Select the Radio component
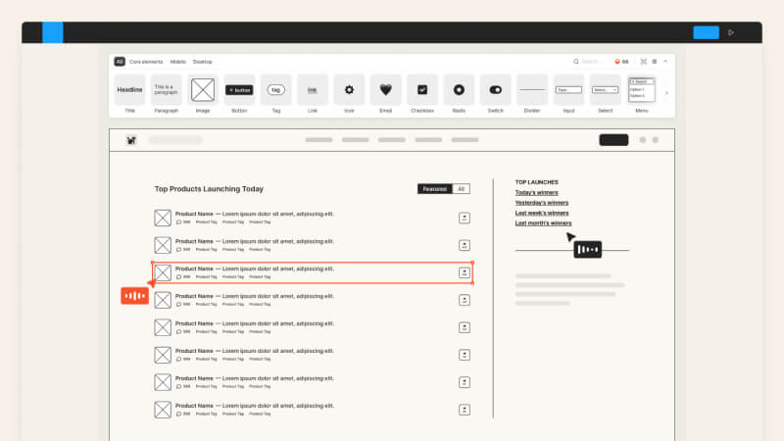Viewport: 784px width, 441px height. click(459, 90)
